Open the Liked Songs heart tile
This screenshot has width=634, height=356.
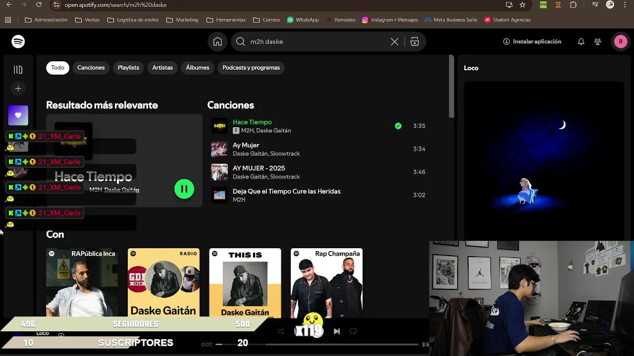pyautogui.click(x=18, y=115)
